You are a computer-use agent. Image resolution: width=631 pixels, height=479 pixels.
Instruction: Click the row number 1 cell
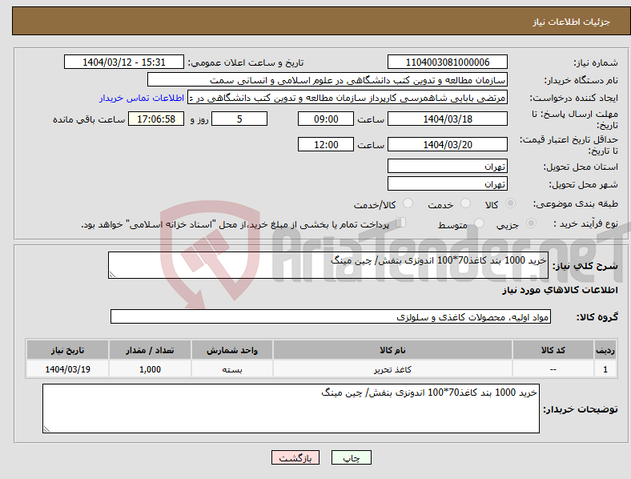tap(605, 369)
